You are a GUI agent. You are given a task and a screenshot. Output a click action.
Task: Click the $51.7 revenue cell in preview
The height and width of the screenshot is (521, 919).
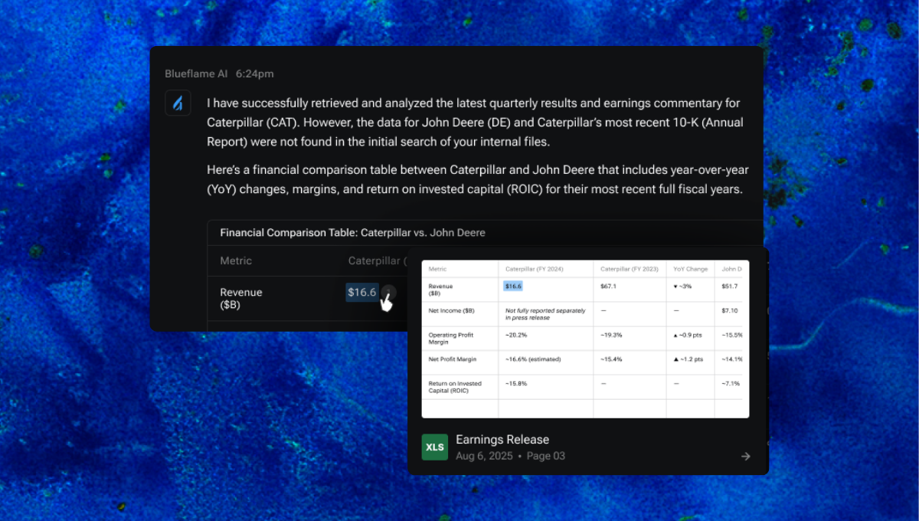tap(729, 286)
